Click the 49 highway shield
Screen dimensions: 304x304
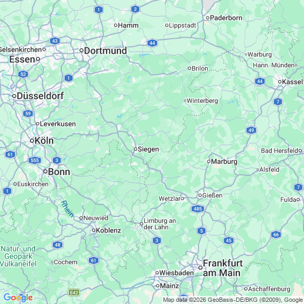click(251, 130)
